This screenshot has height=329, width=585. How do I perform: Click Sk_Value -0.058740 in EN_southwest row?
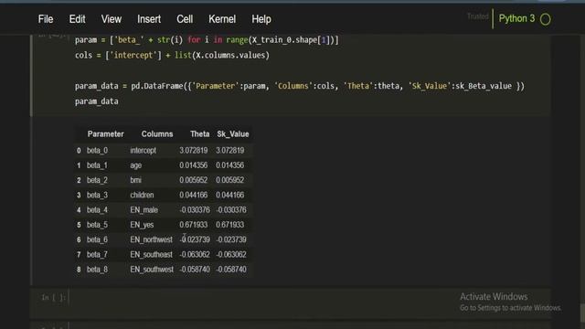(231, 270)
